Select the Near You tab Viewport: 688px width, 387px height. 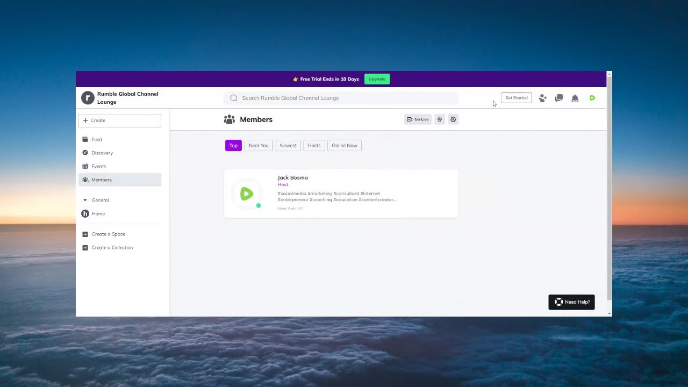pyautogui.click(x=259, y=146)
